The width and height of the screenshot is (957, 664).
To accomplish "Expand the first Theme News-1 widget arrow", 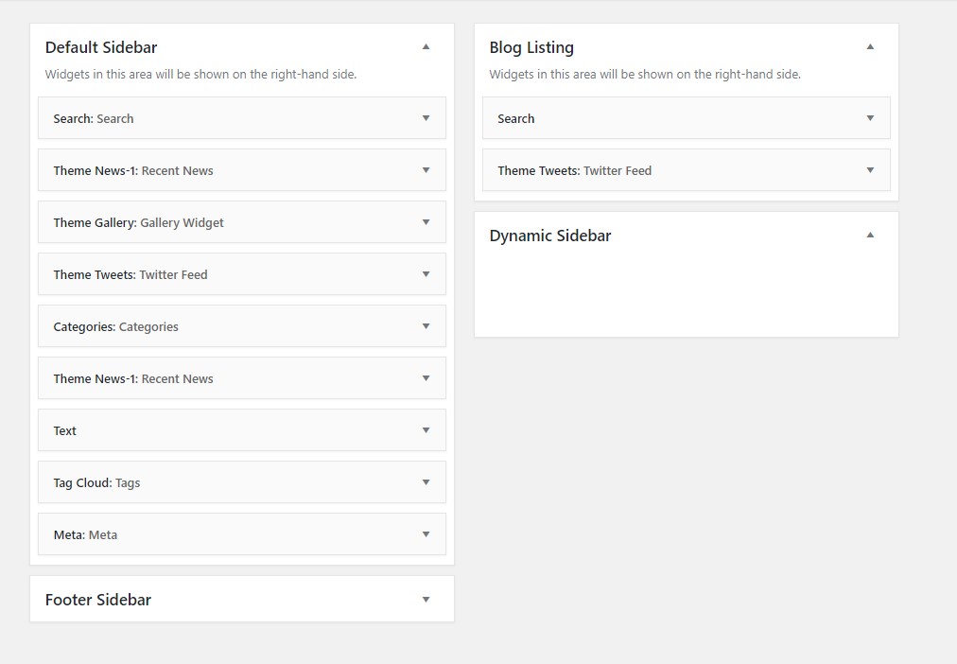I will (x=426, y=170).
